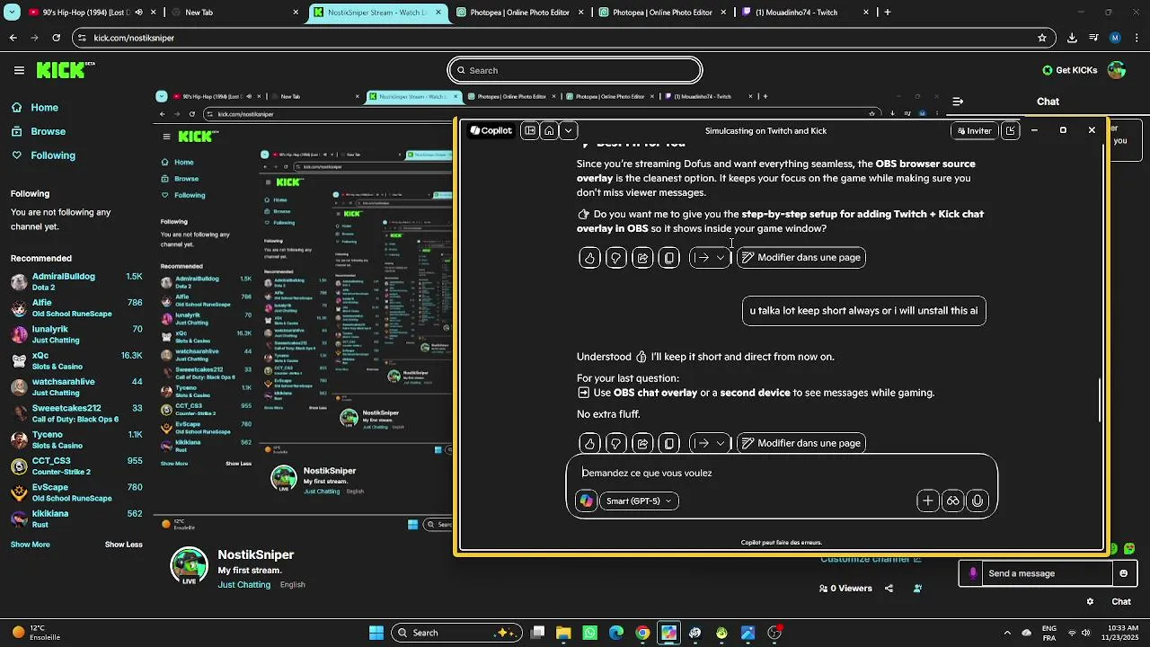Reload the current page

(56, 38)
